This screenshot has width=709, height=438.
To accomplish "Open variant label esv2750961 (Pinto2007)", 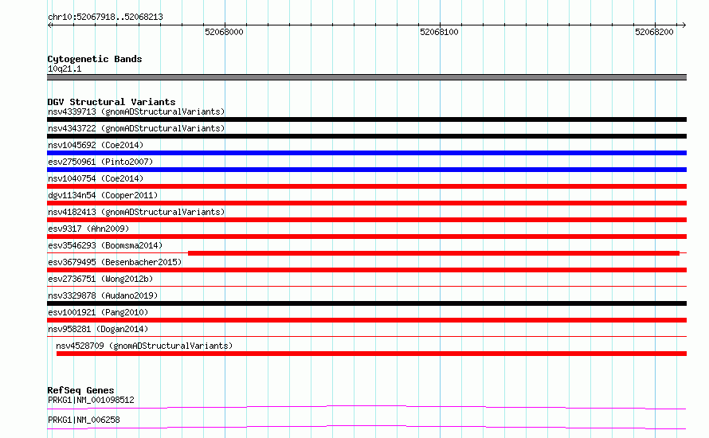I will pyautogui.click(x=100, y=162).
